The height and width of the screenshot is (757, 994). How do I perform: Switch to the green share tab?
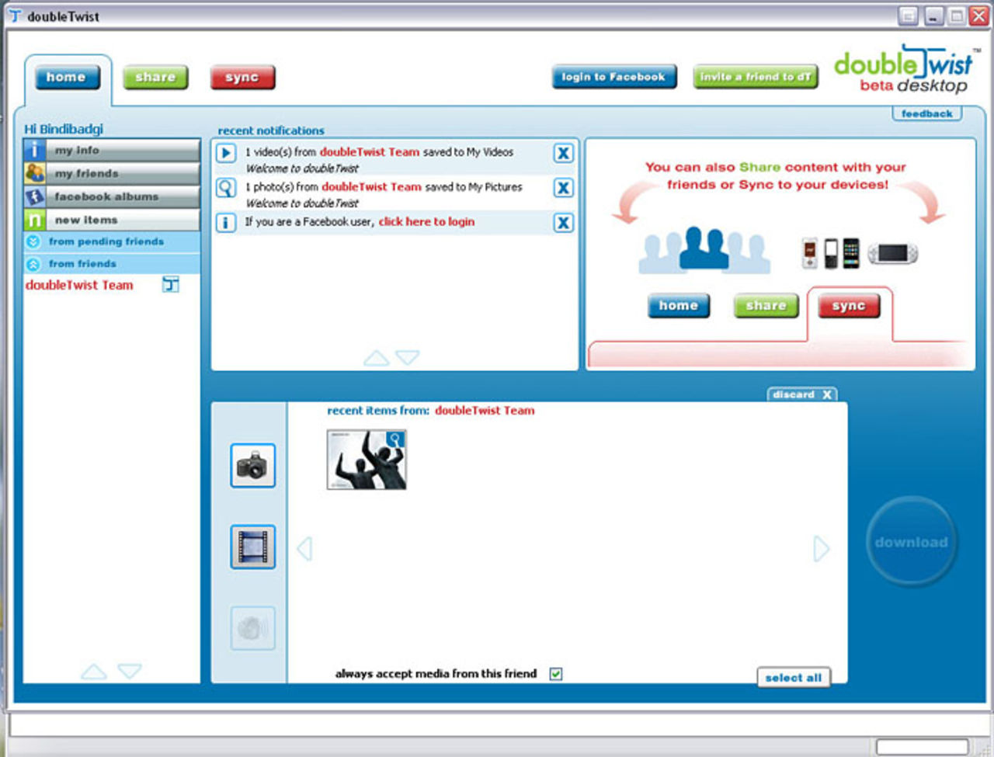155,78
